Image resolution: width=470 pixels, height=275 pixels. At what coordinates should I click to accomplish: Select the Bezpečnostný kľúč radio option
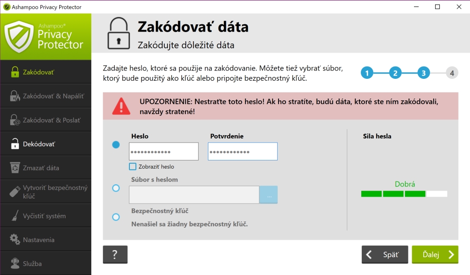[x=116, y=217]
